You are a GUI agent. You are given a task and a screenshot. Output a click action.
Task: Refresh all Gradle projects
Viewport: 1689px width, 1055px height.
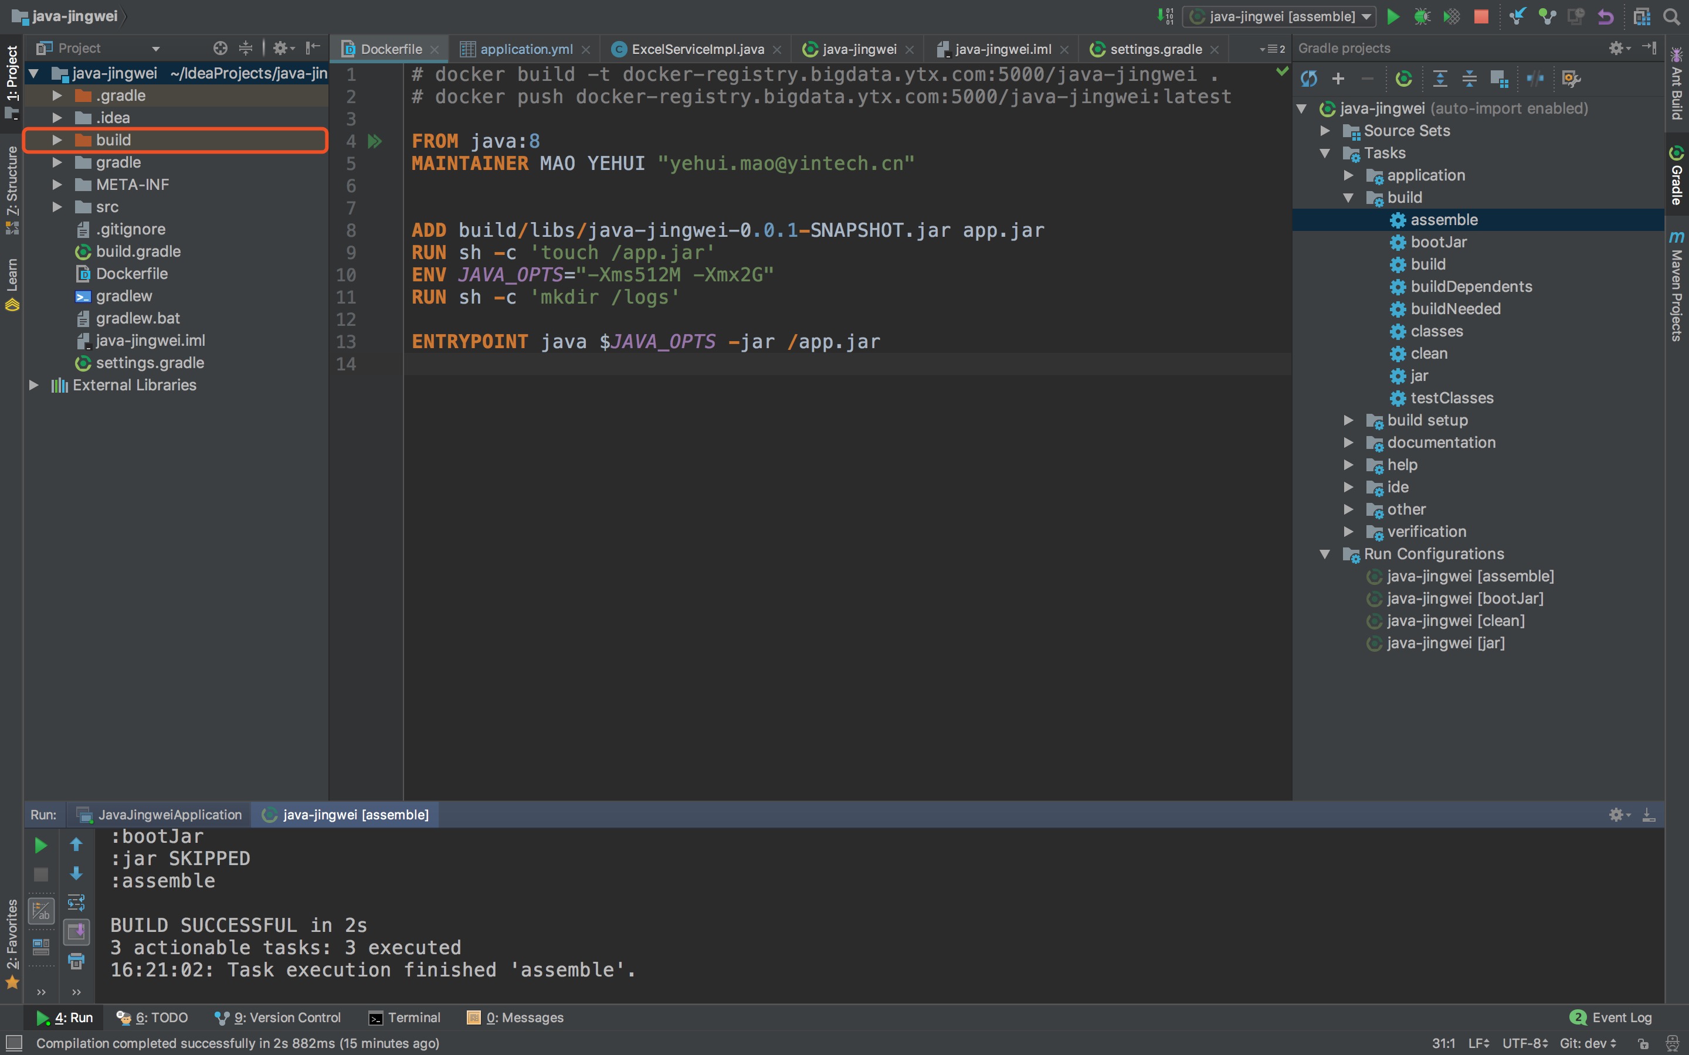[1308, 79]
